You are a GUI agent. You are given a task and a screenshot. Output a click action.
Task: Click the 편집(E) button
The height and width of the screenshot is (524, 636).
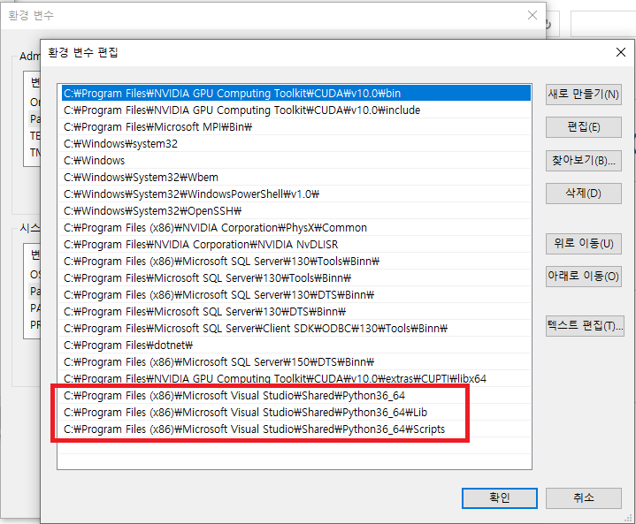click(583, 127)
